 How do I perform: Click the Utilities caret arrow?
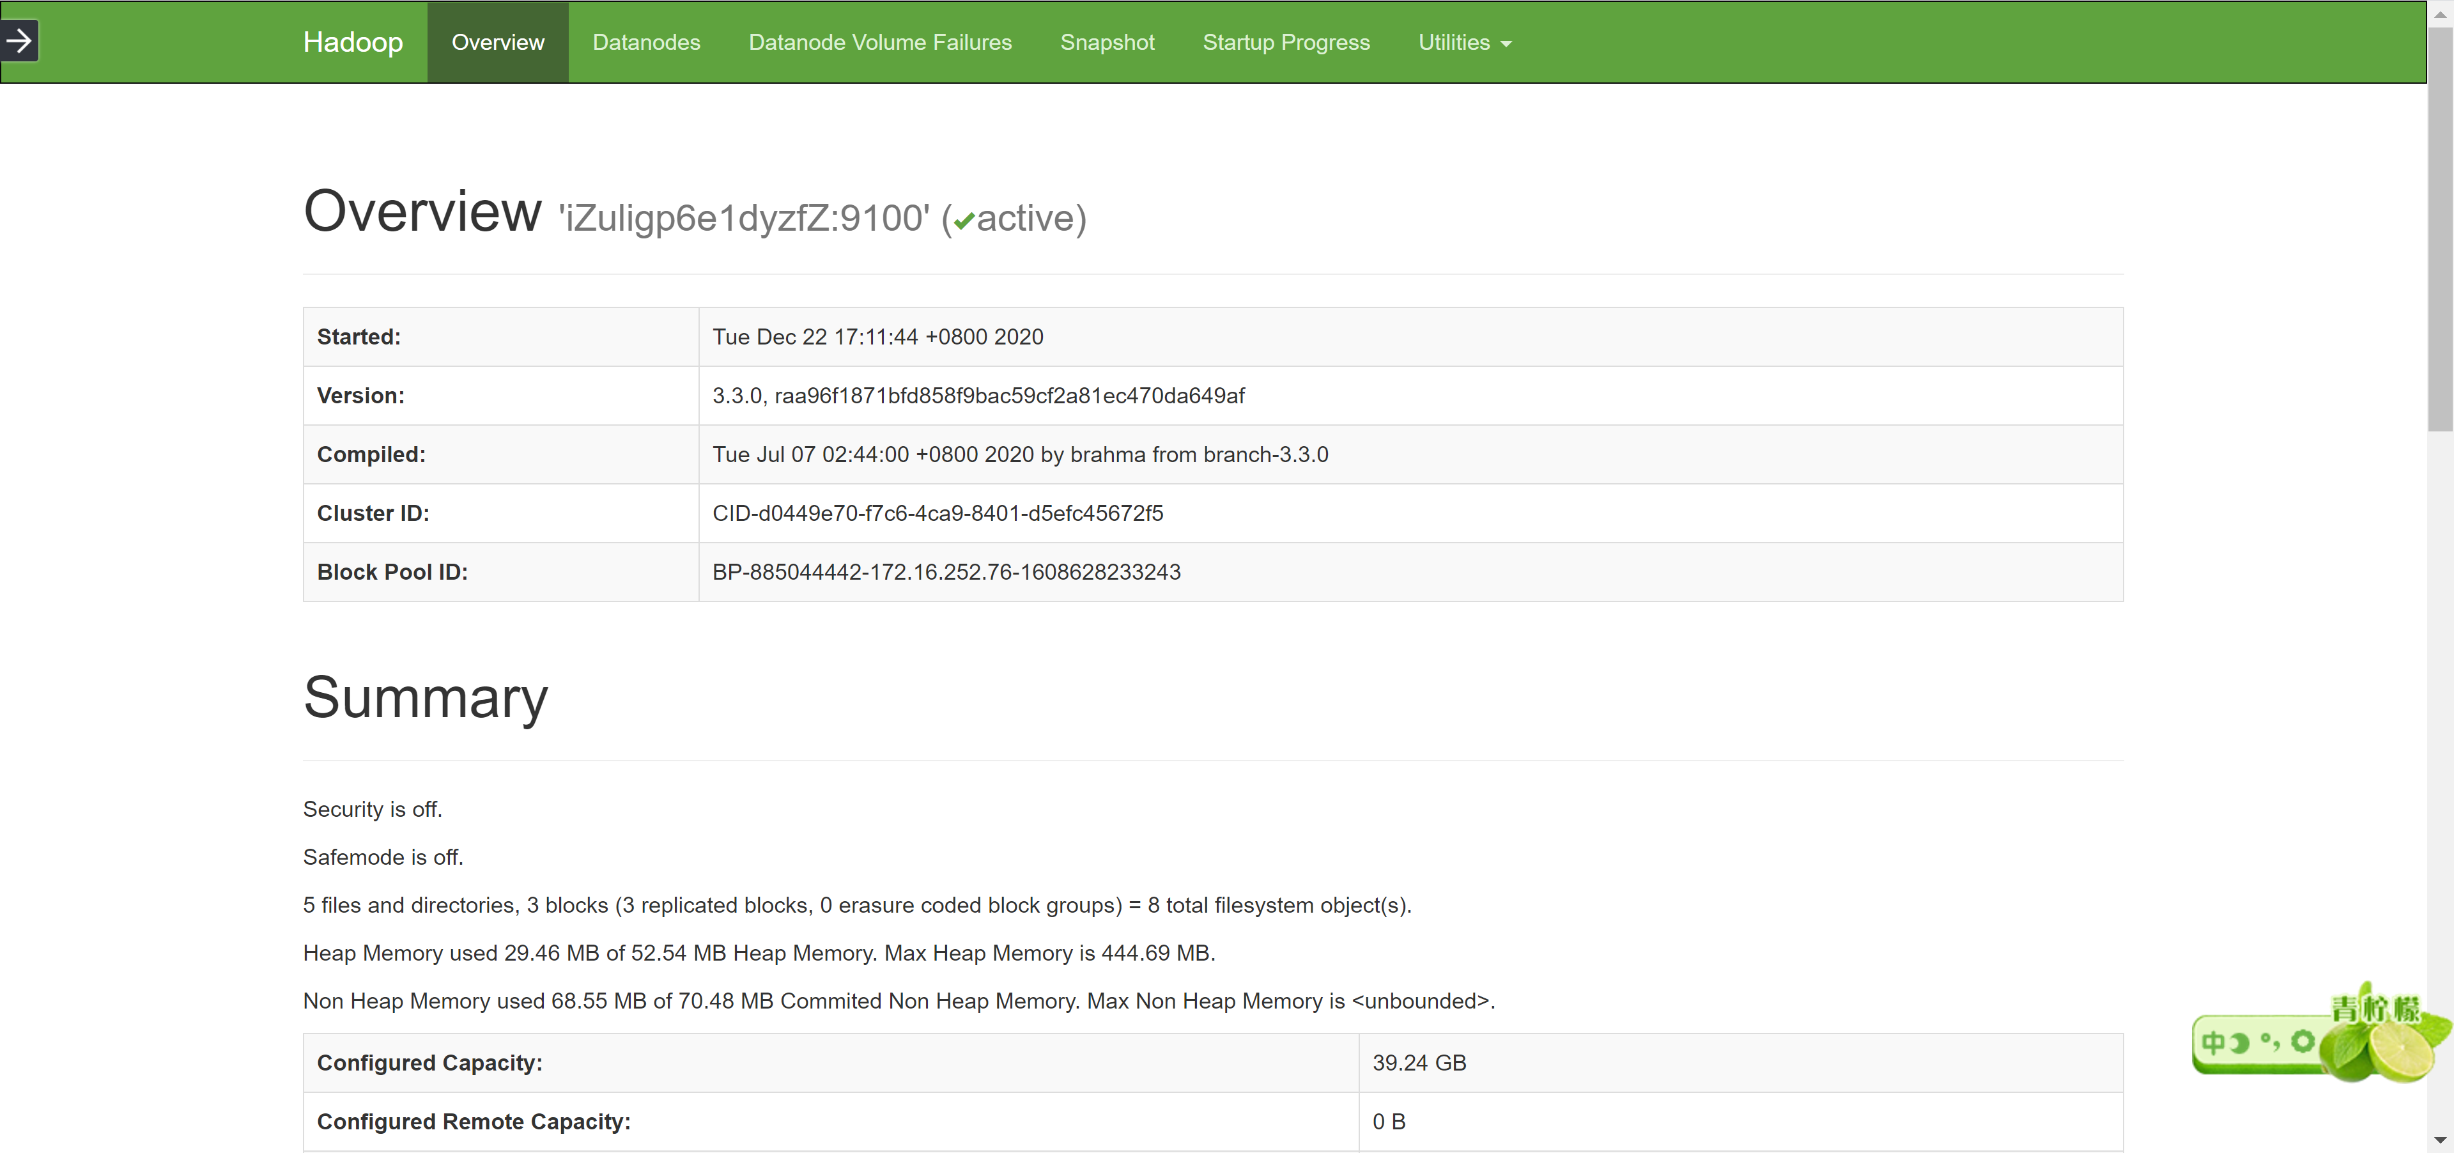tap(1506, 44)
